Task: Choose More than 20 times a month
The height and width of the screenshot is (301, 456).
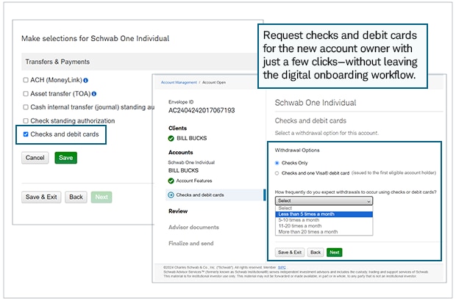Action: [324, 232]
